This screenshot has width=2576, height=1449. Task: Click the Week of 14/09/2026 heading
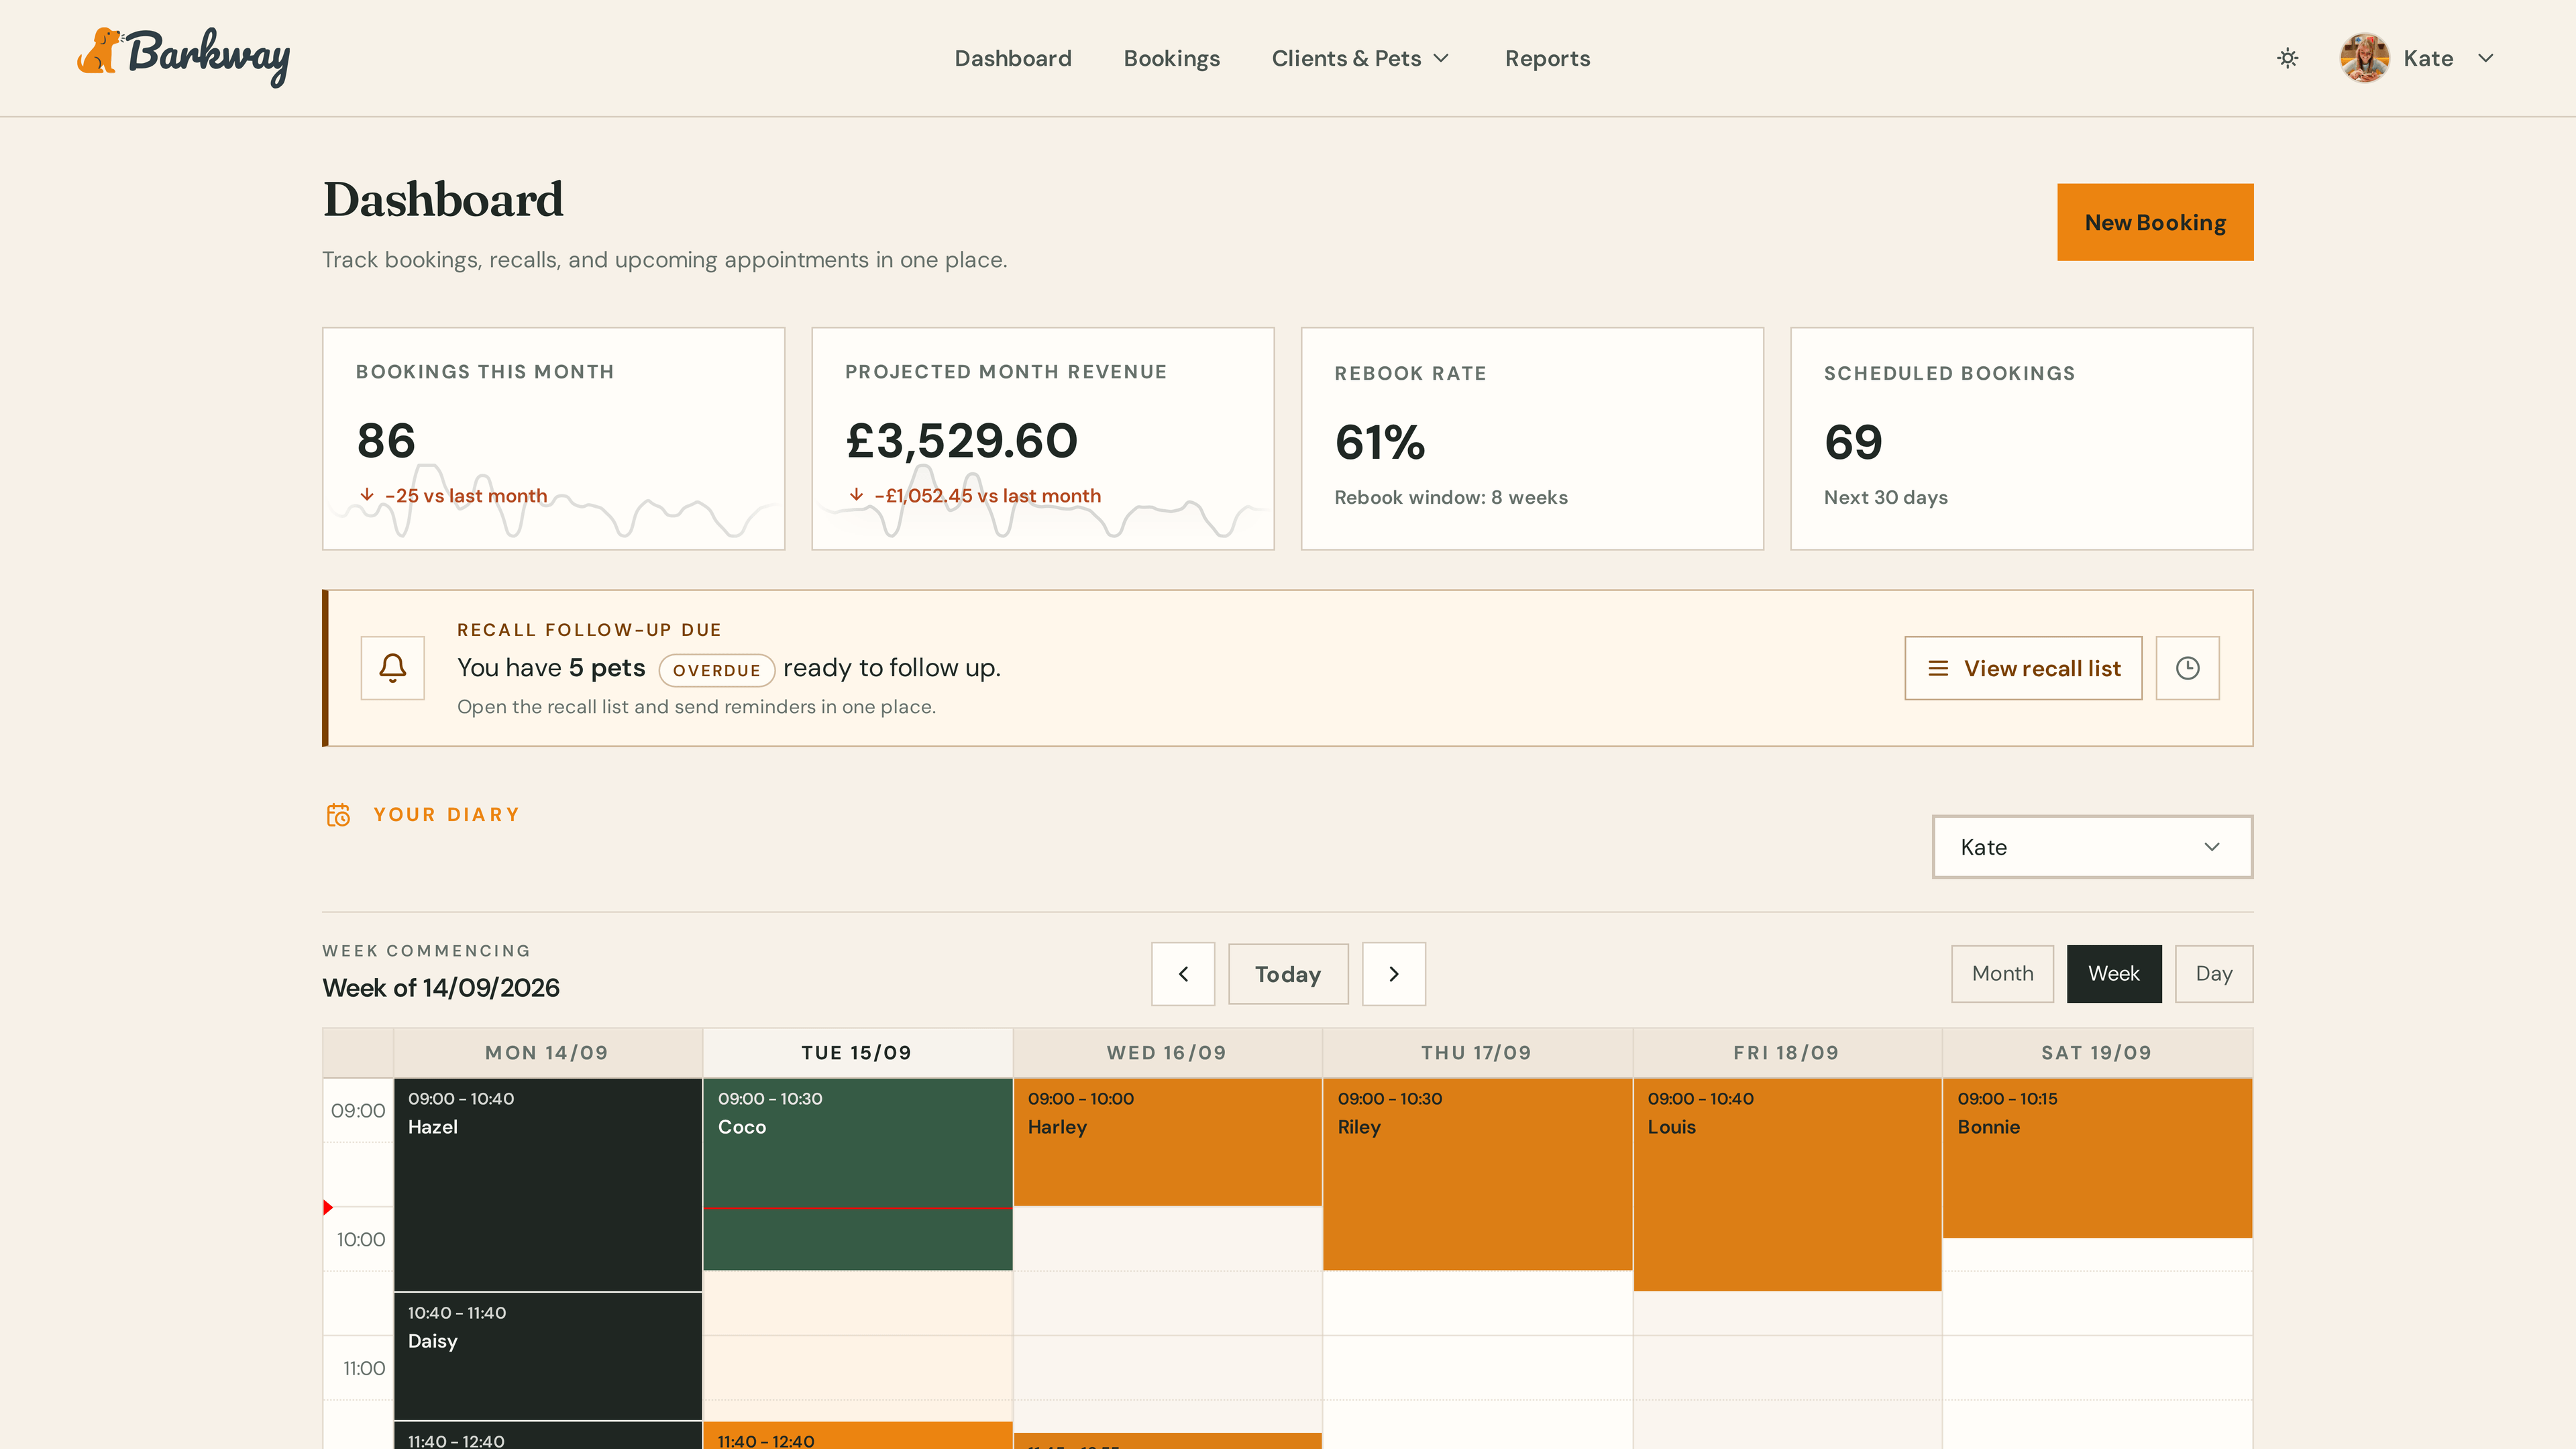tap(441, 988)
